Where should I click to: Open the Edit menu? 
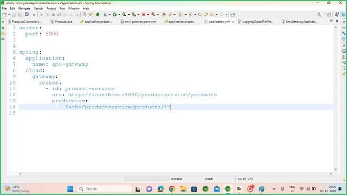tap(12, 9)
